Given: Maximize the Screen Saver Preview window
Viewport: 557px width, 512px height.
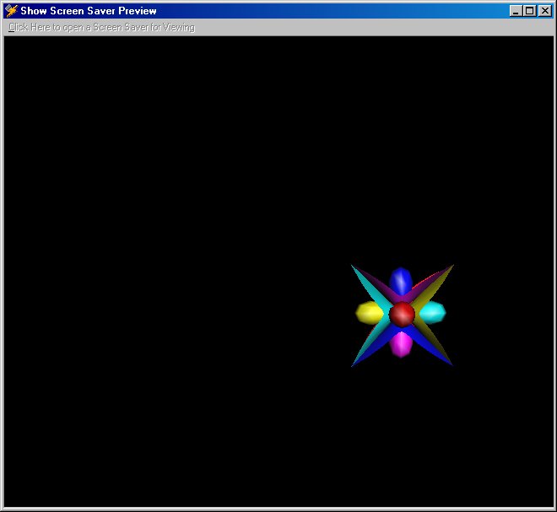Looking at the screenshot, I should pos(529,11).
